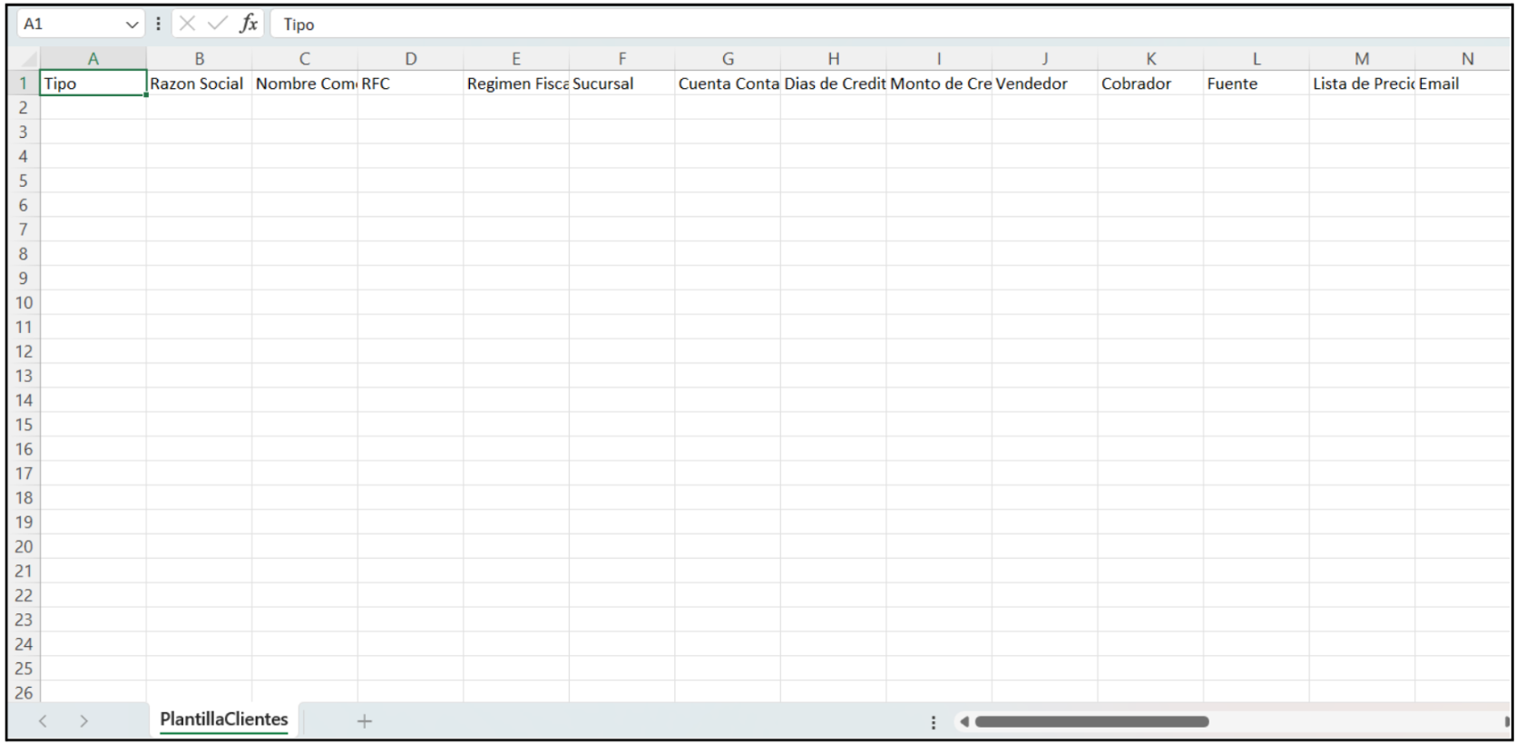The width and height of the screenshot is (1516, 744).
Task: Click the horizontal scrollbar left arrow
Action: [x=964, y=722]
